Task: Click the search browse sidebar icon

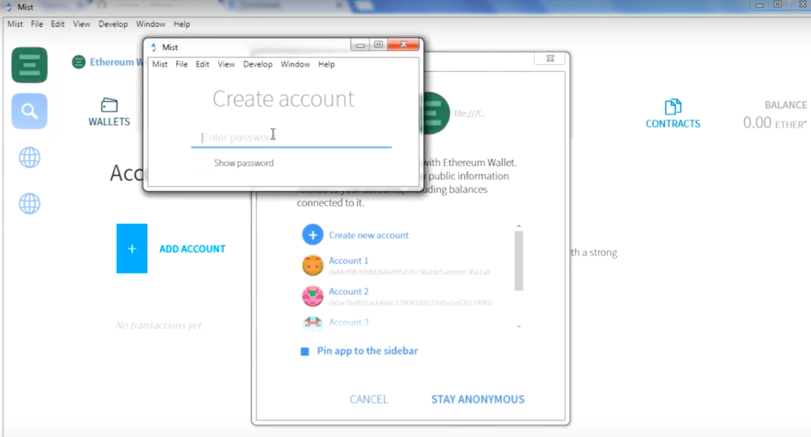Action: [29, 111]
